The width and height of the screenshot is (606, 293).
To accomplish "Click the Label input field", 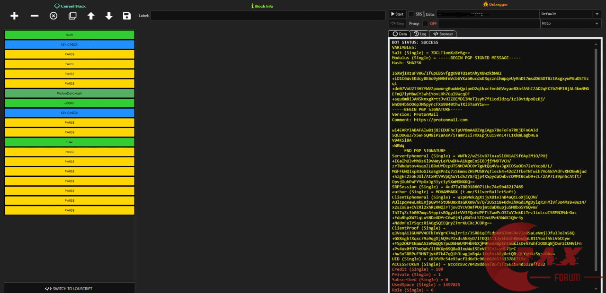I will click(267, 16).
